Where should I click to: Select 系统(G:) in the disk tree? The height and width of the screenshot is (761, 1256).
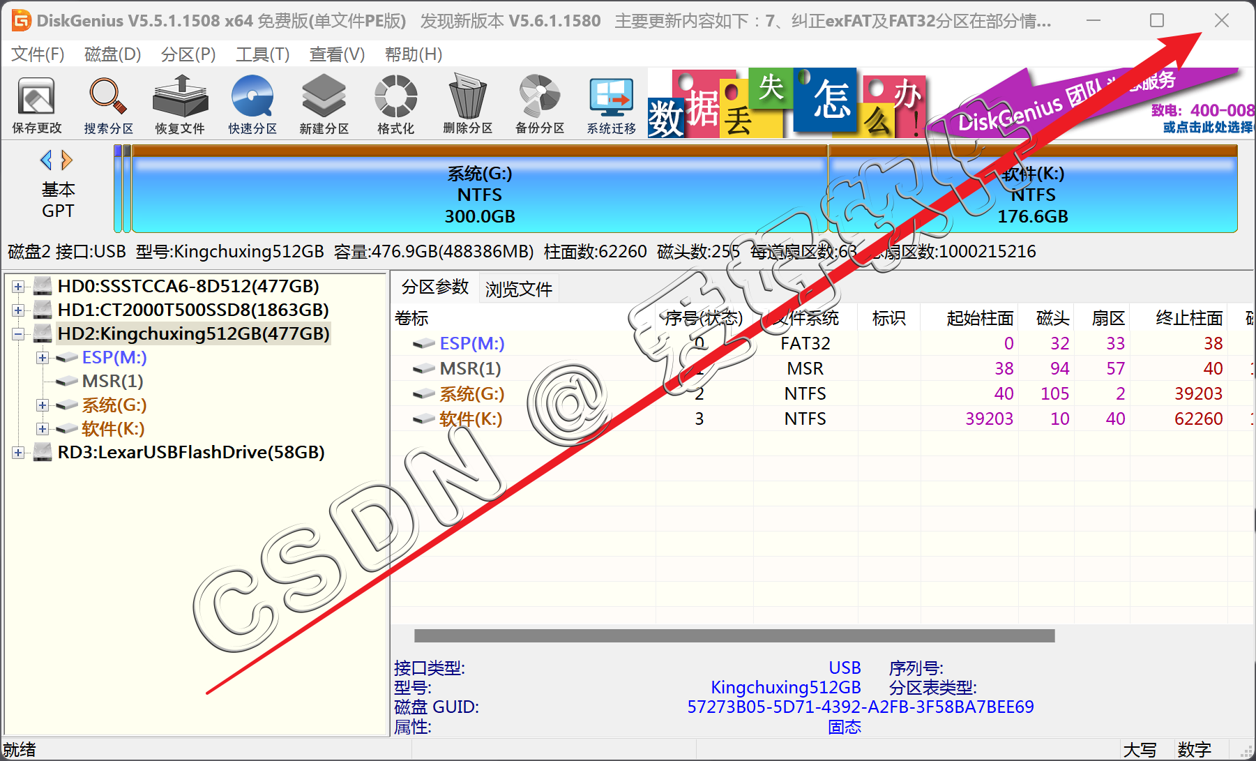click(114, 405)
